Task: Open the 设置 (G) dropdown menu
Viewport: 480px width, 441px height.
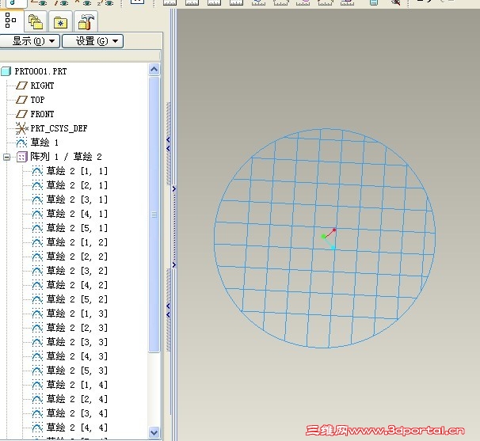Action: (93, 41)
